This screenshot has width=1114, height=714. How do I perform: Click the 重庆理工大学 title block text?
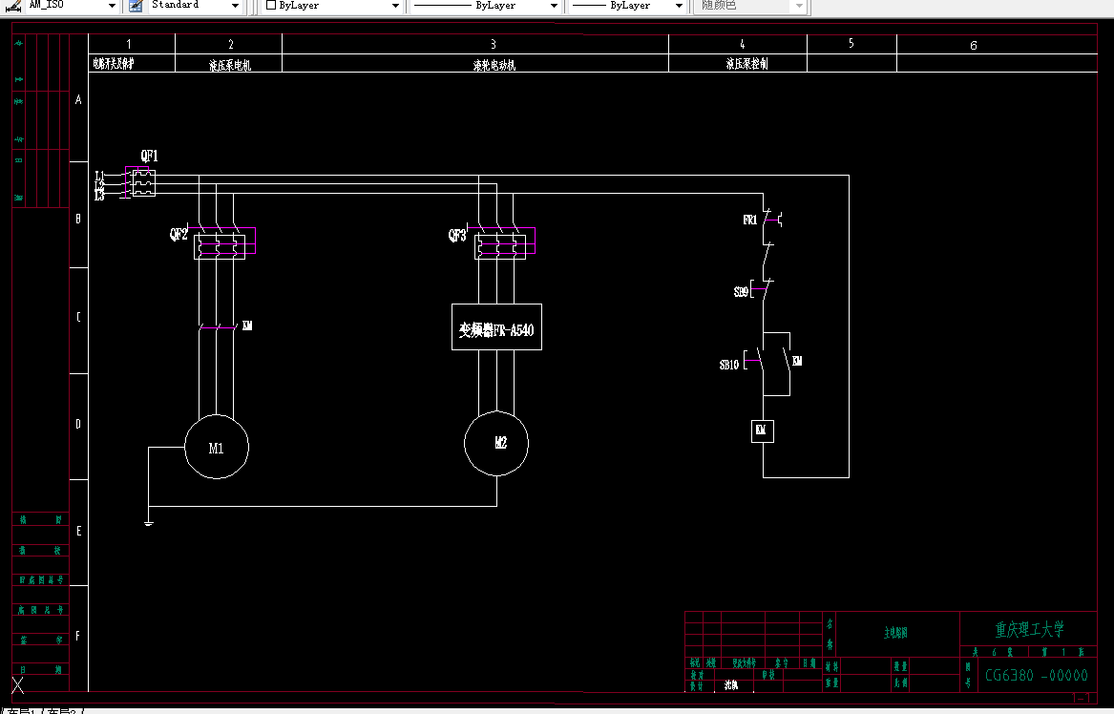click(x=1029, y=629)
